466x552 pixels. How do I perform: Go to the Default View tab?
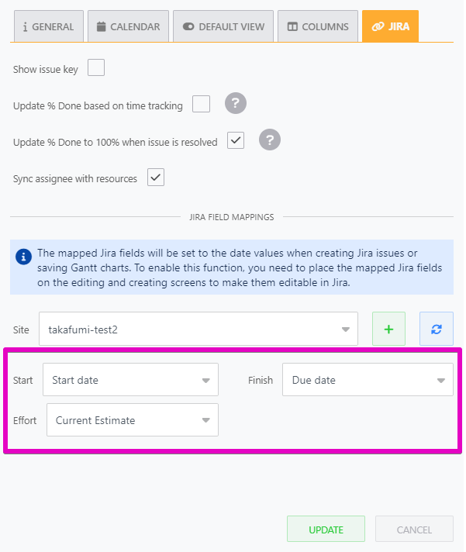click(x=223, y=26)
